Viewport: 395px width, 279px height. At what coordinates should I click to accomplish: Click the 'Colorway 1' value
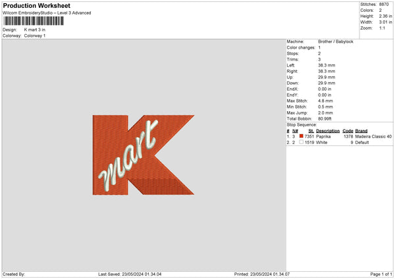(35, 36)
